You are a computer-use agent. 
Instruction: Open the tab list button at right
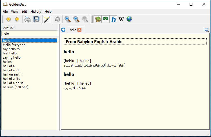click(x=207, y=30)
